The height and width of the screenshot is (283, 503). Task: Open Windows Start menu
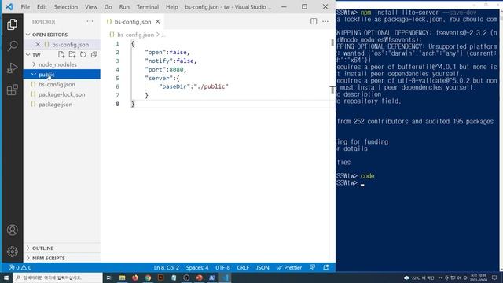click(6, 277)
